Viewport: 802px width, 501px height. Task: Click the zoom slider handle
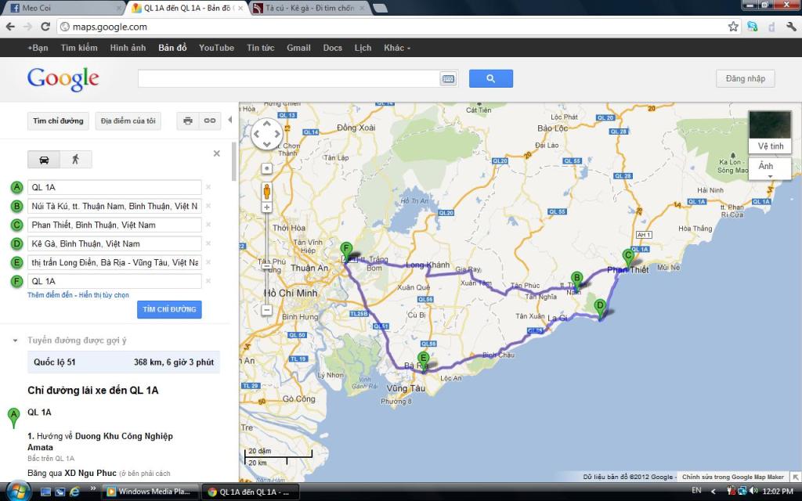tap(266, 266)
